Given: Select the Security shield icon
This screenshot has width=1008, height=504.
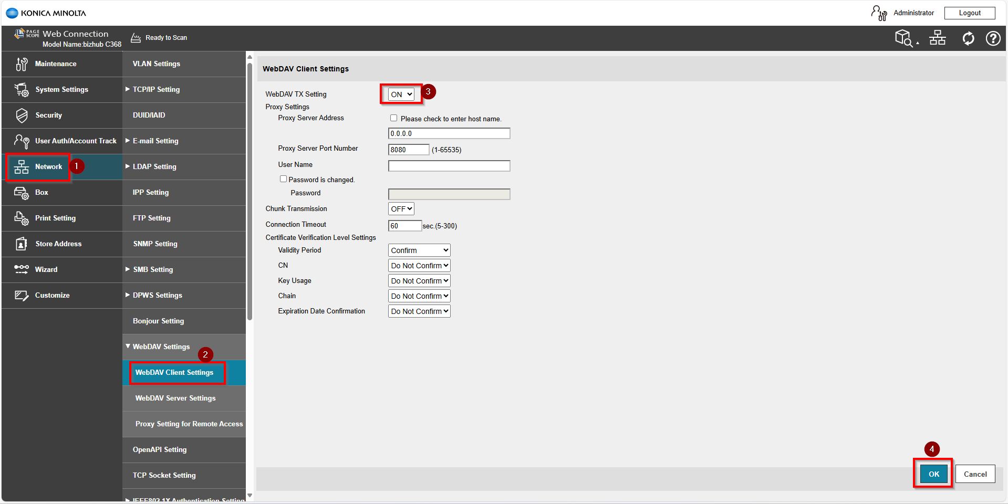Looking at the screenshot, I should coord(22,115).
